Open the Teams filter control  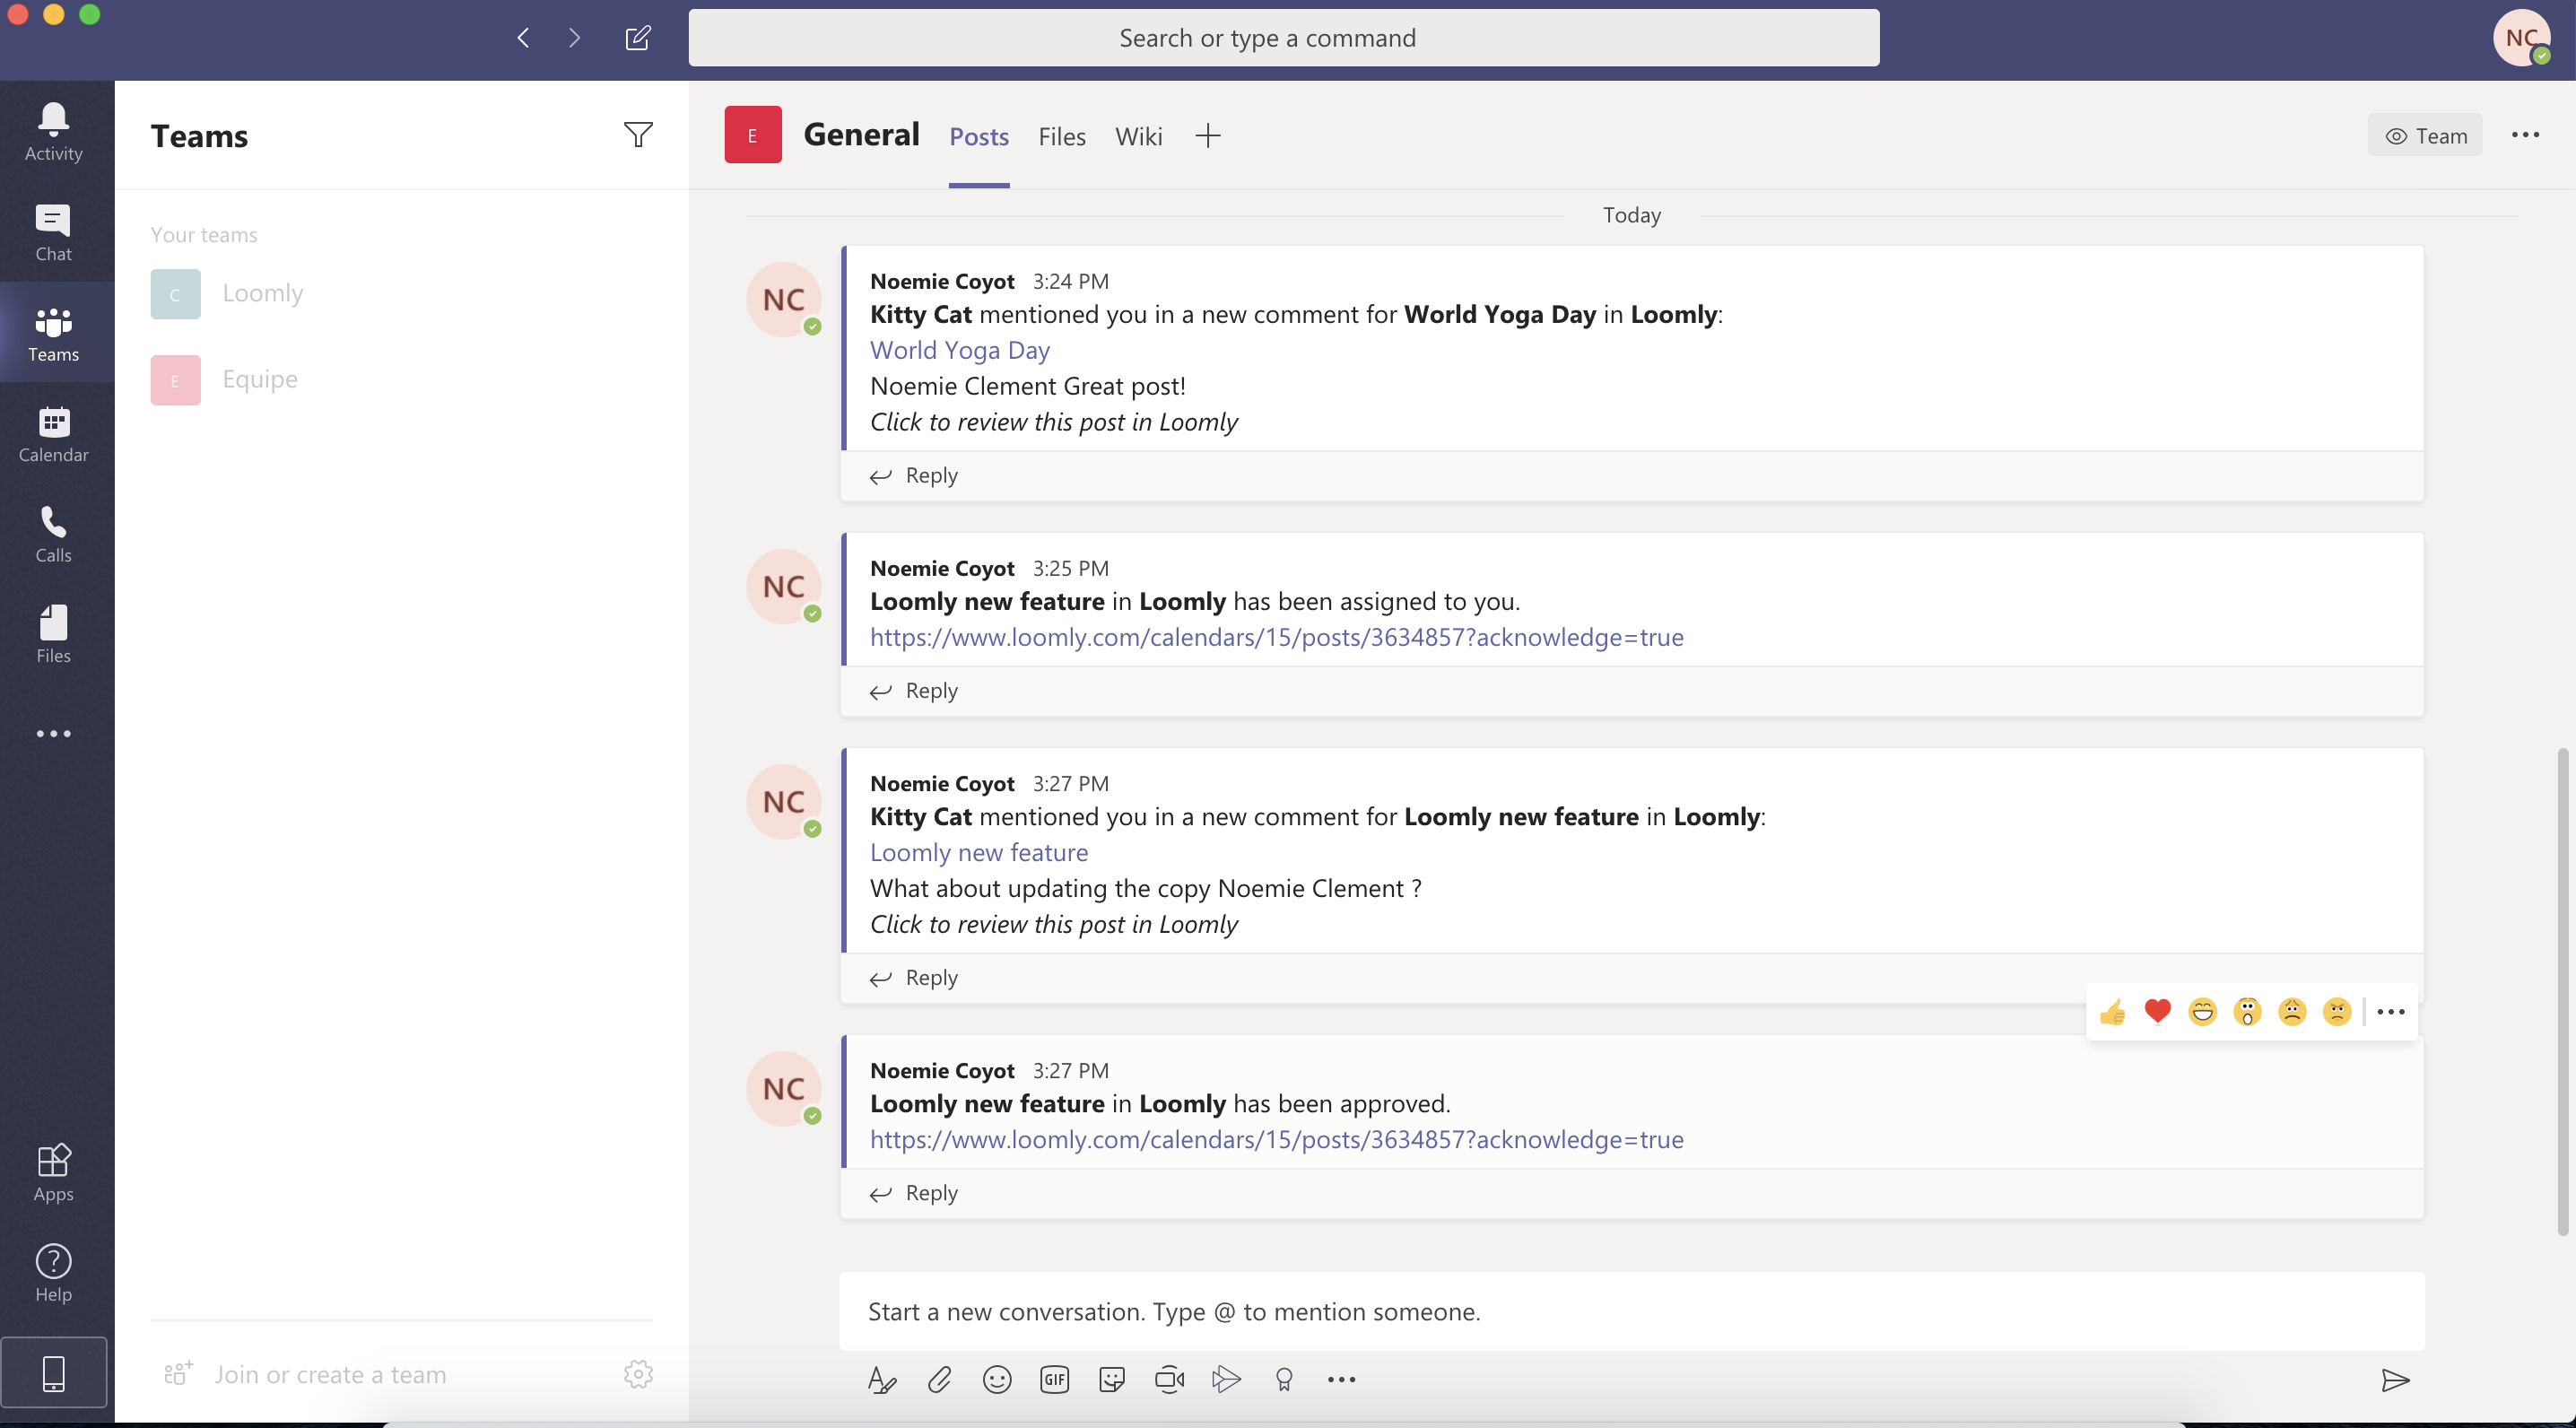(639, 134)
